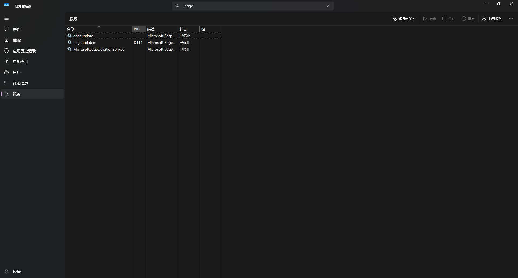Screen dimensions: 518x278
Task: Click the 启动 start service button
Action: tap(430, 19)
